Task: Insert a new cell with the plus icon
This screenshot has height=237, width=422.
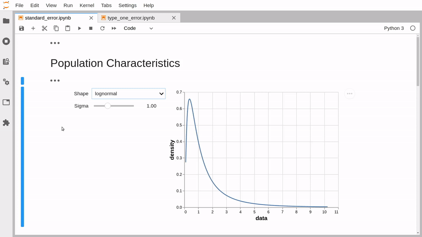Action: coord(33,28)
